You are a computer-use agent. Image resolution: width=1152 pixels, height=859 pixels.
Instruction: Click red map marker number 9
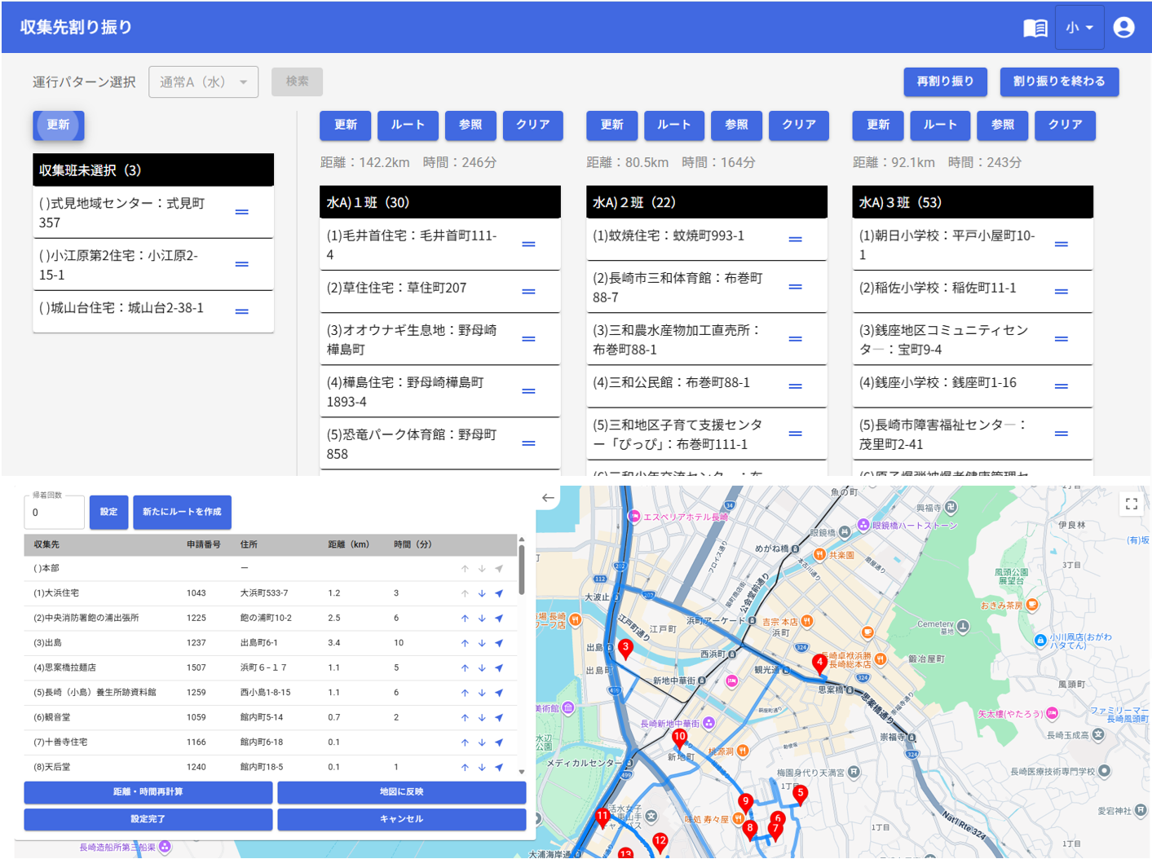744,804
